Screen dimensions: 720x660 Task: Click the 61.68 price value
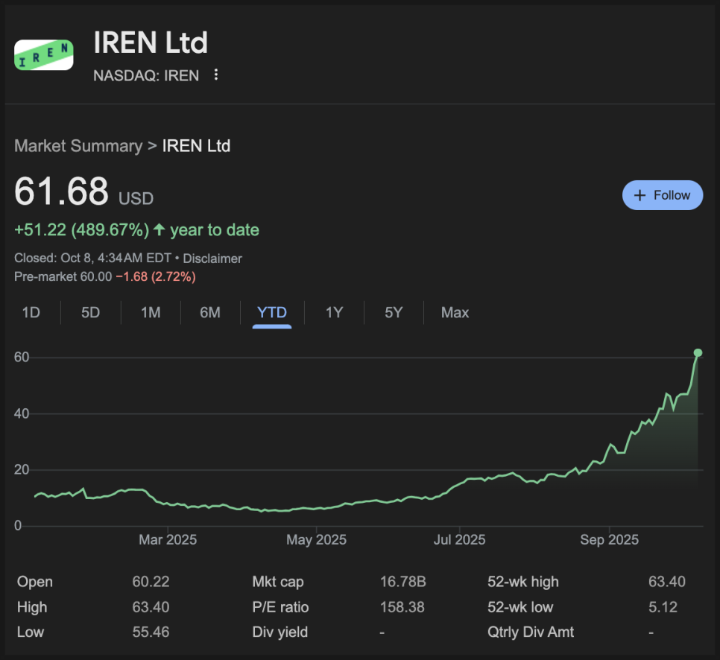[62, 191]
